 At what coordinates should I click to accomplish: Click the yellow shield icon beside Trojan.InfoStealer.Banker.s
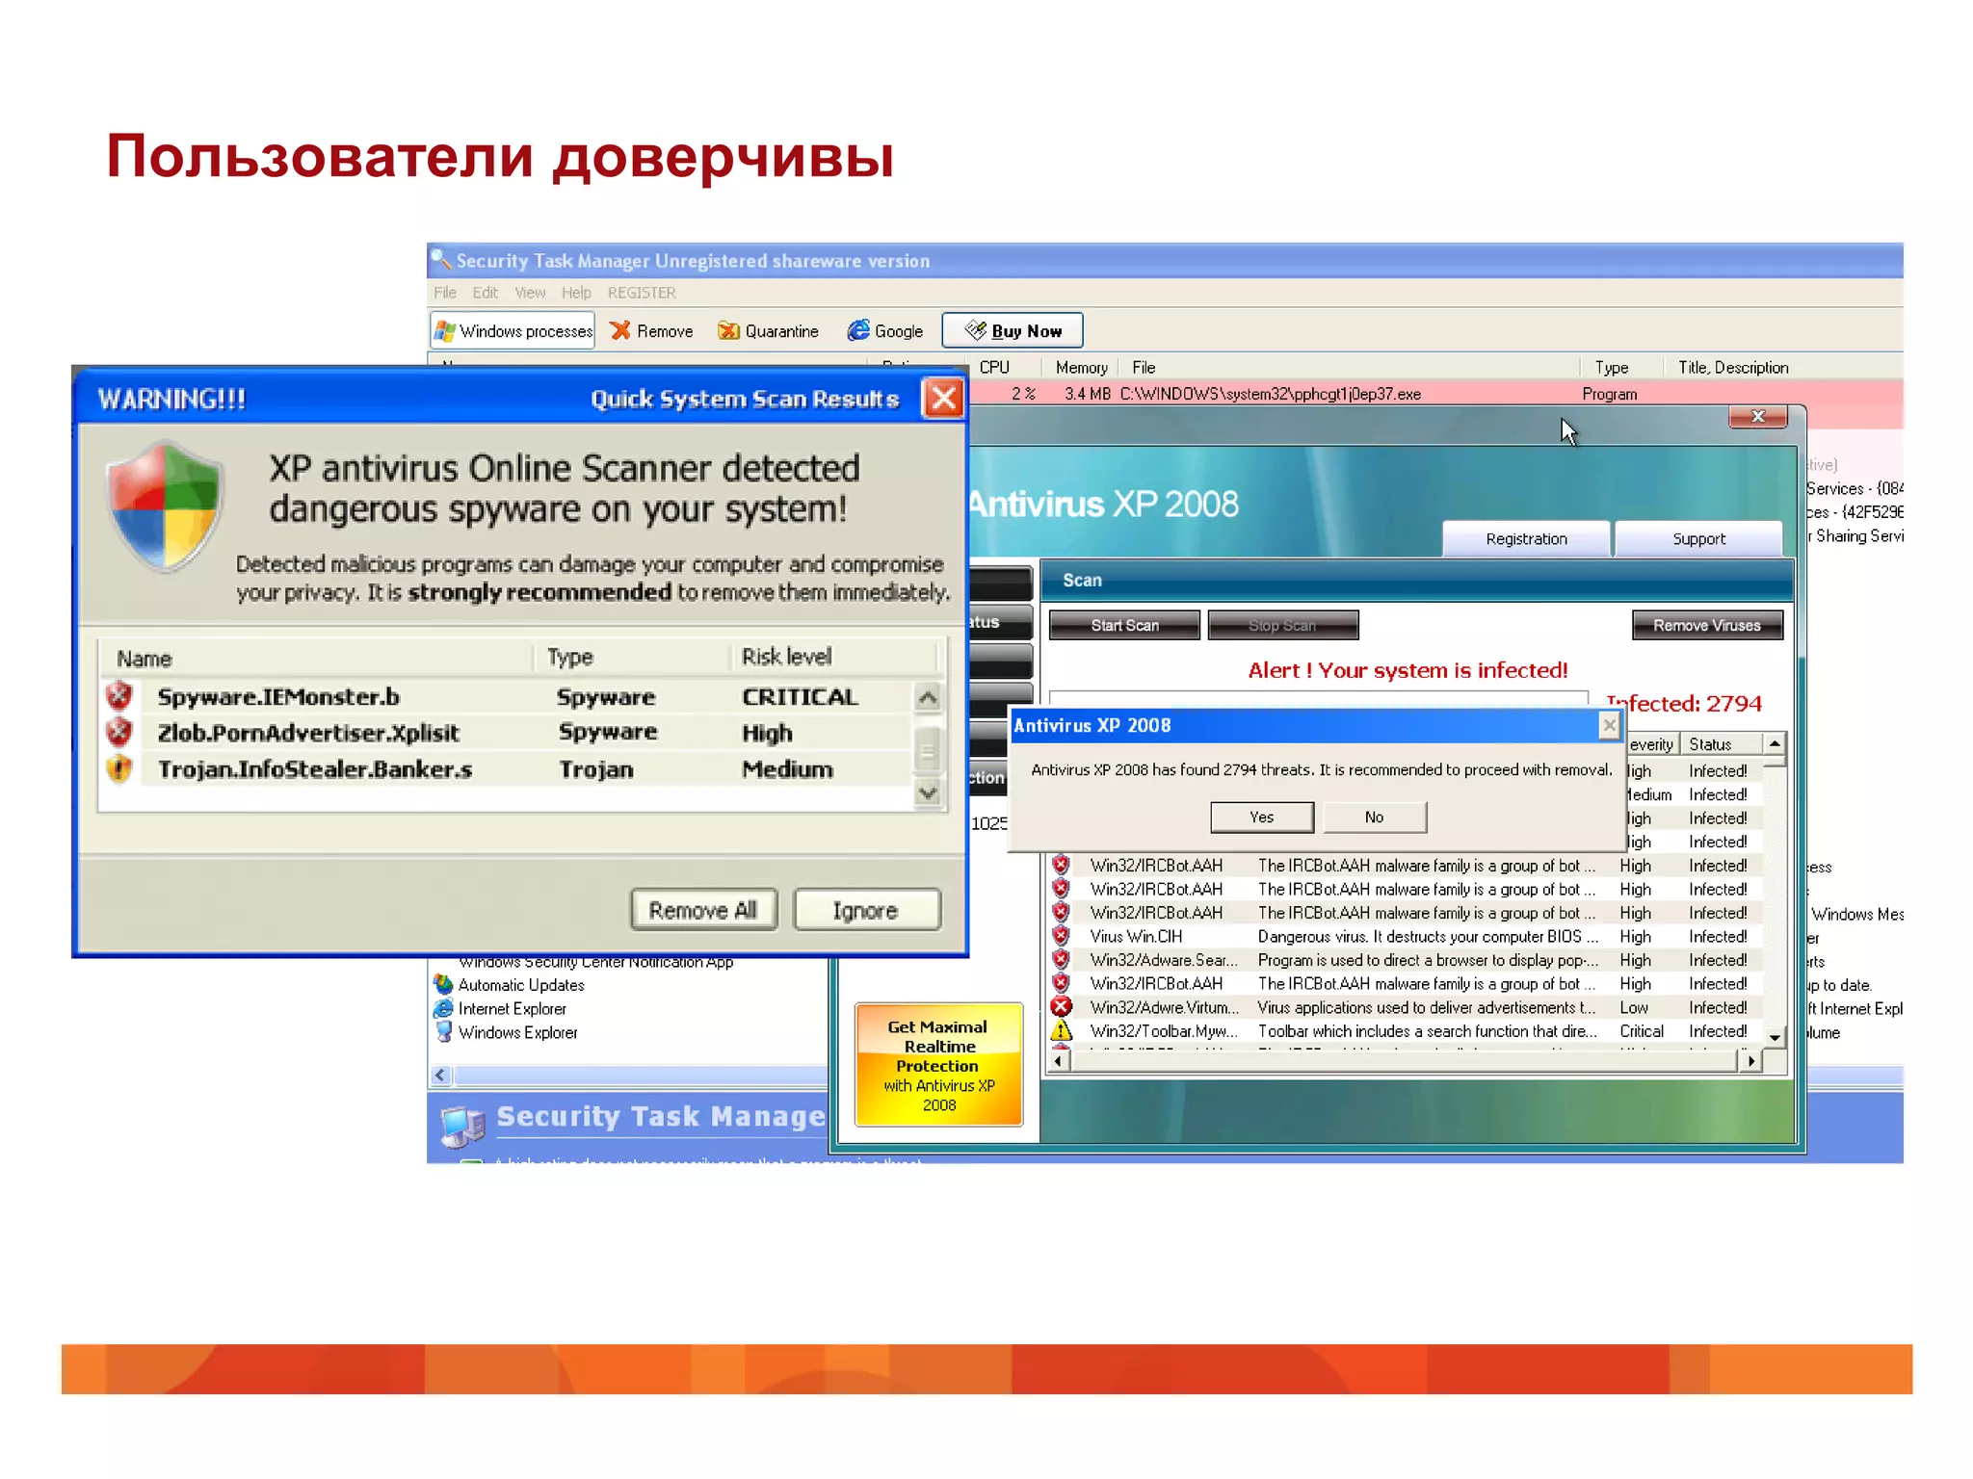pos(119,768)
